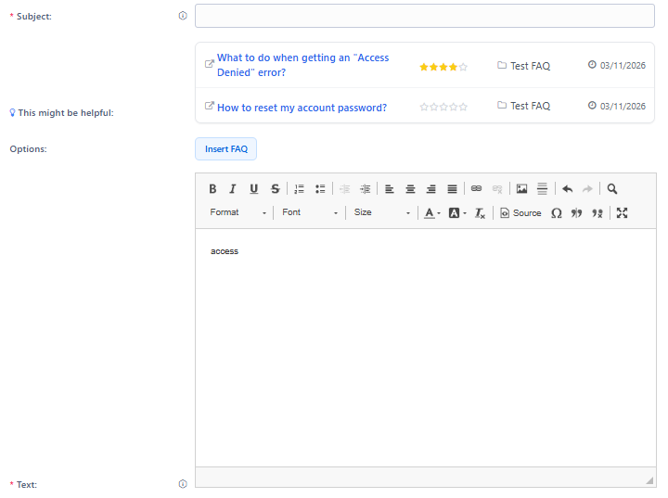Image resolution: width=668 pixels, height=498 pixels.
Task: Click the Subject input field
Action: pyautogui.click(x=425, y=16)
